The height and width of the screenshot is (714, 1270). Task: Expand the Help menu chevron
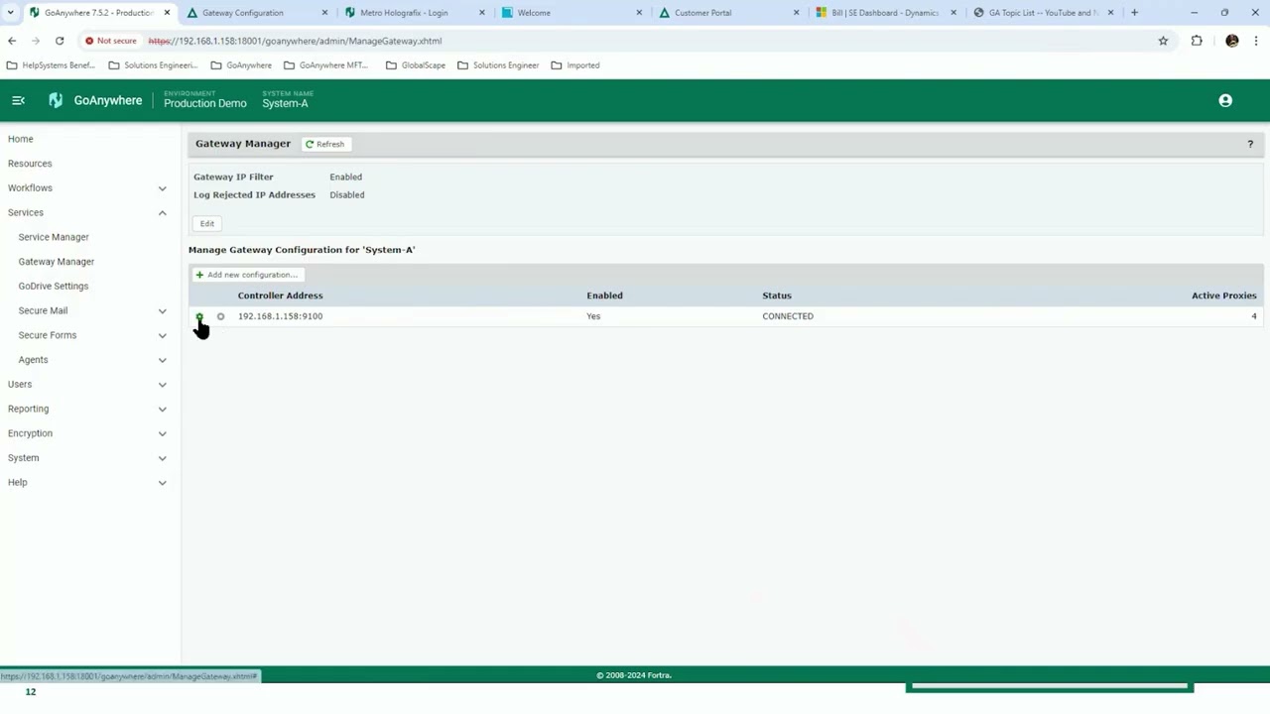tap(162, 482)
